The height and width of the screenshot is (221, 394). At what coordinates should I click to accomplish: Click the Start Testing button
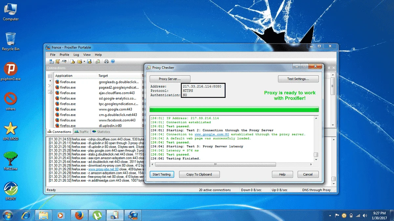tap(162, 175)
